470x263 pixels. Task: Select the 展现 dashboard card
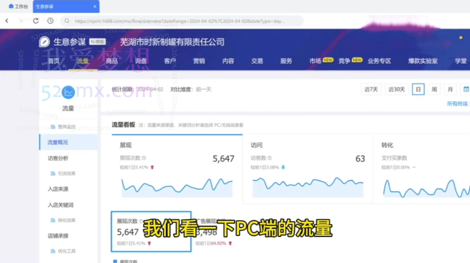pyautogui.click(x=177, y=170)
